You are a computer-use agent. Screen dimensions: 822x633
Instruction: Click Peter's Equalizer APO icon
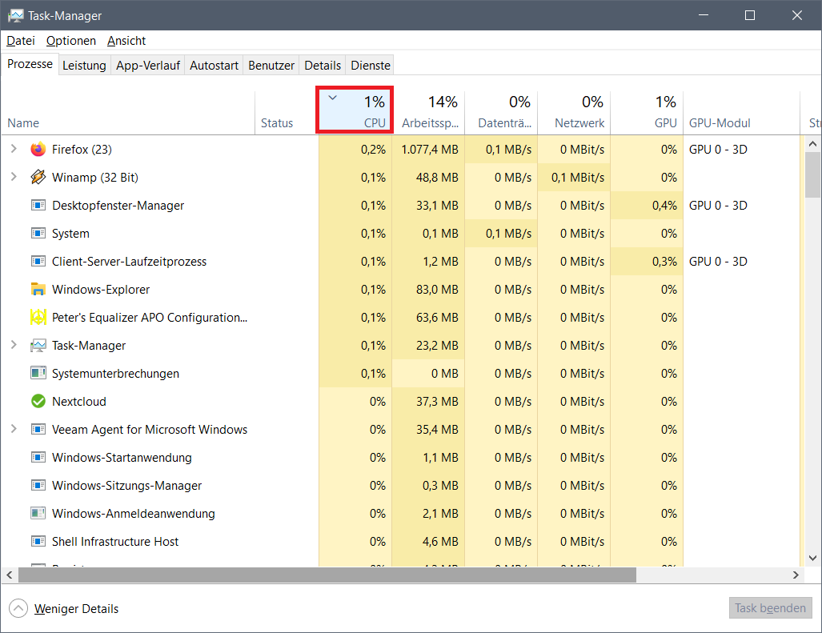click(38, 318)
